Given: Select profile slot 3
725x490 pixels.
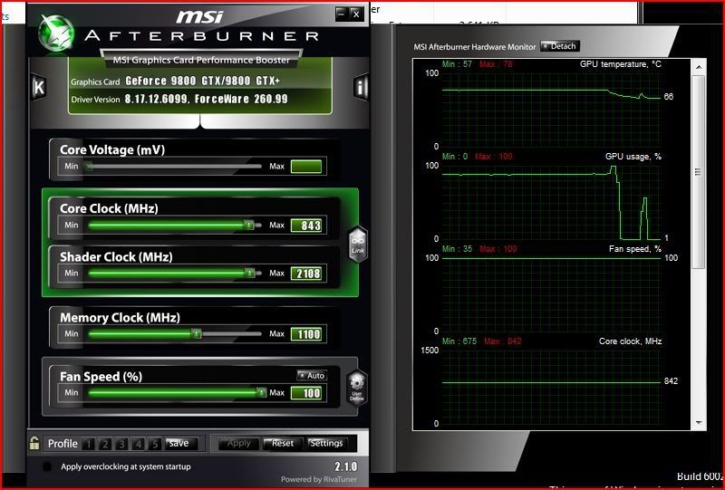Looking at the screenshot, I should pyautogui.click(x=121, y=444).
